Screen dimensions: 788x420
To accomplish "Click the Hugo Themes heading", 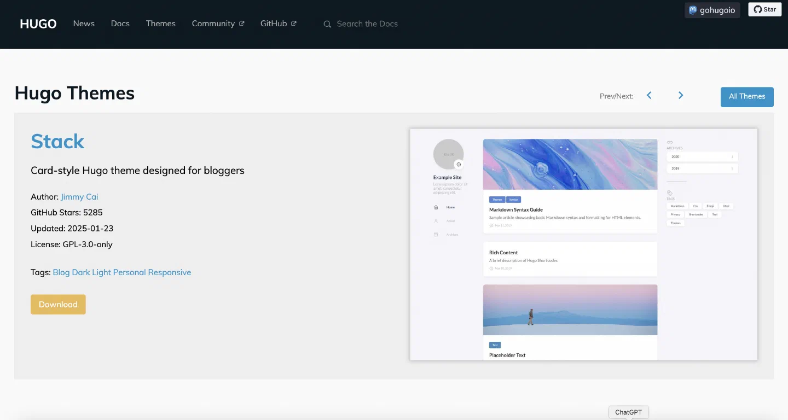I will pos(74,93).
